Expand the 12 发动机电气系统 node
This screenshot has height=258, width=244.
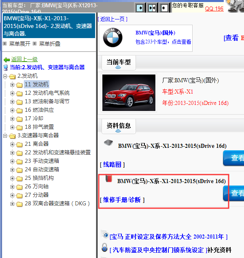12,93
